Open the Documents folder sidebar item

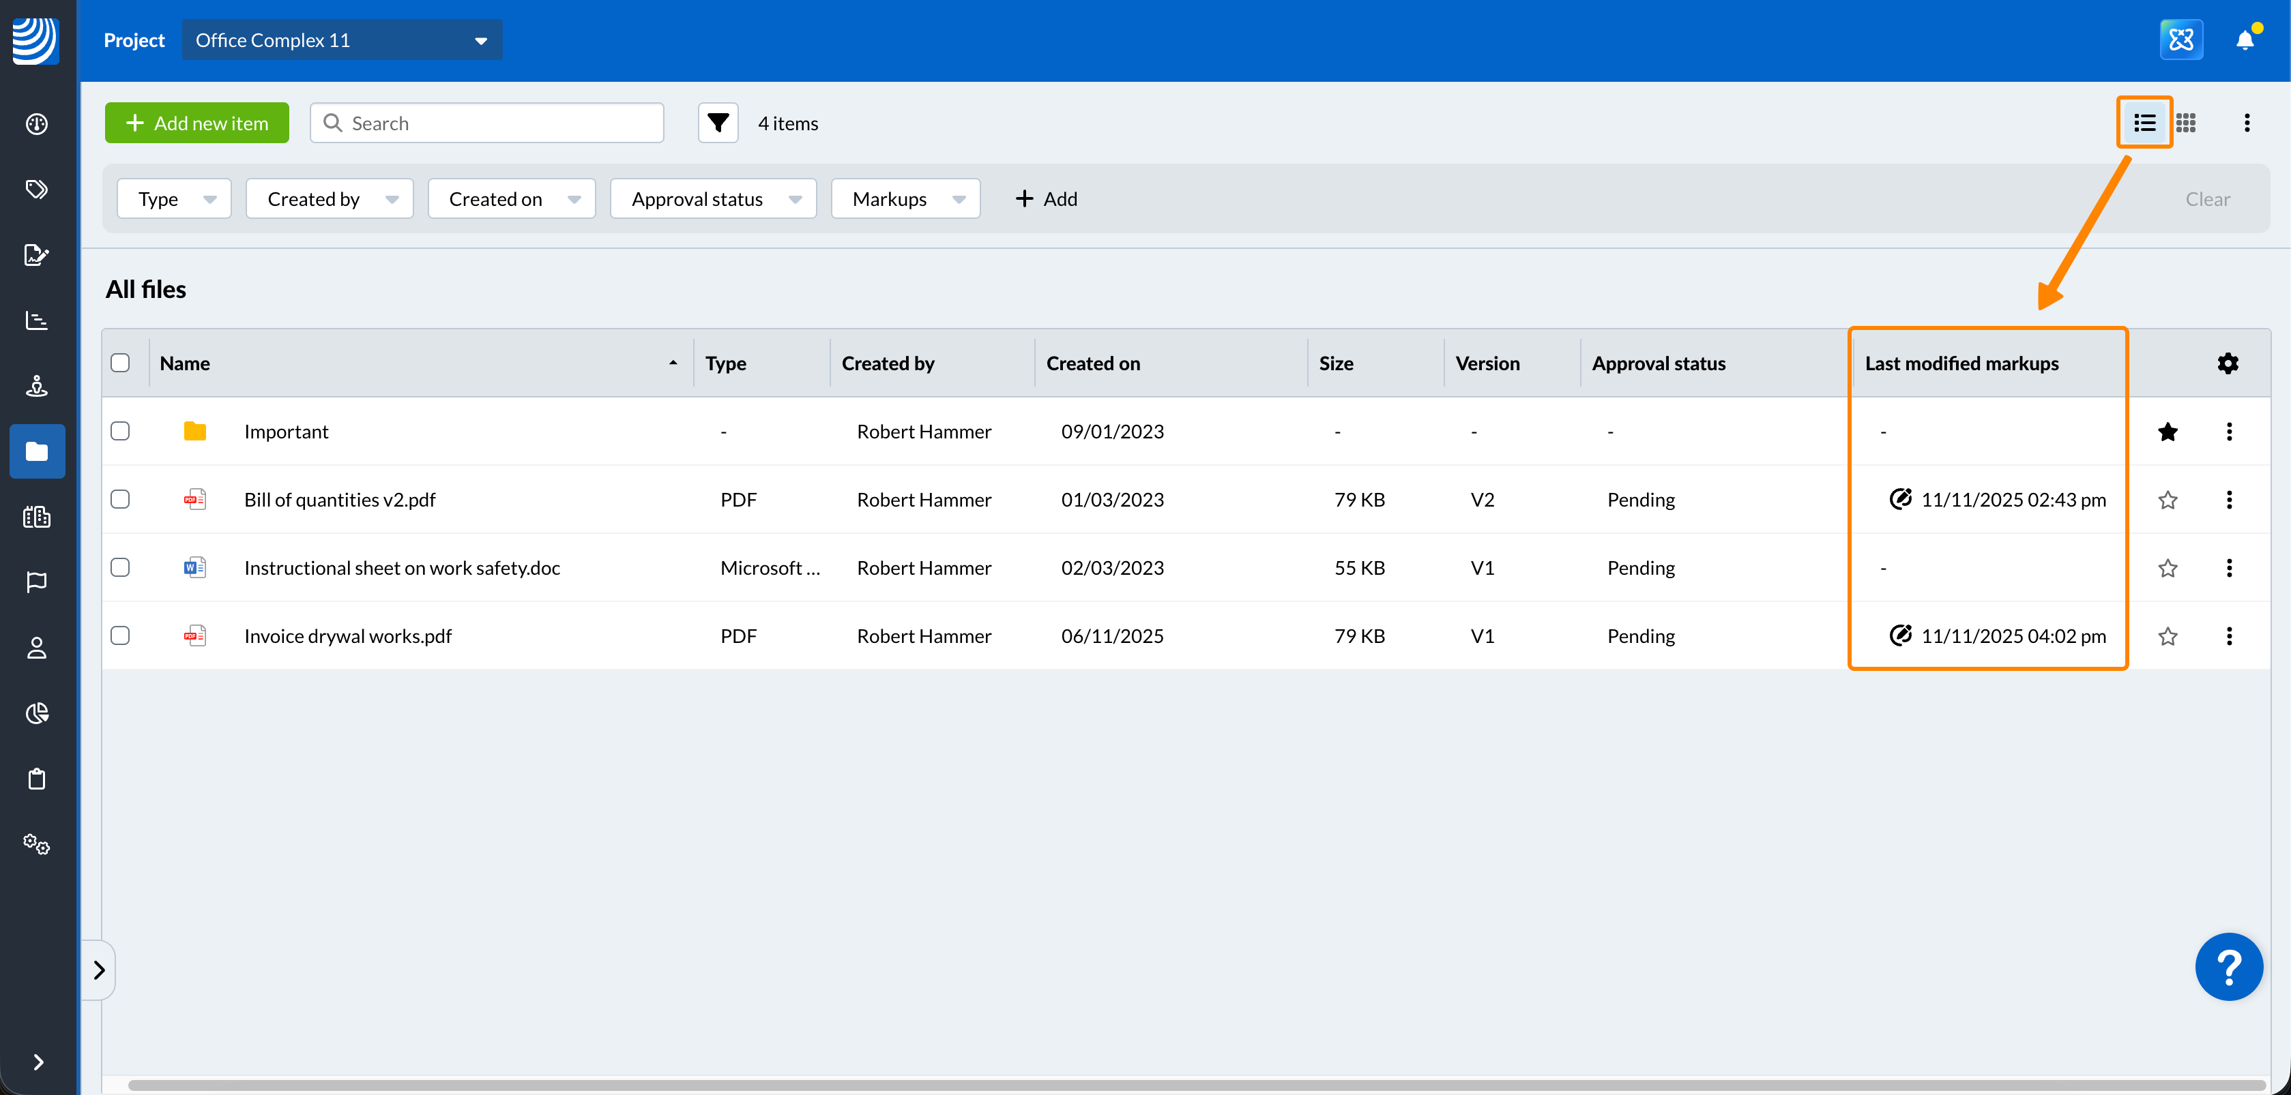click(36, 451)
